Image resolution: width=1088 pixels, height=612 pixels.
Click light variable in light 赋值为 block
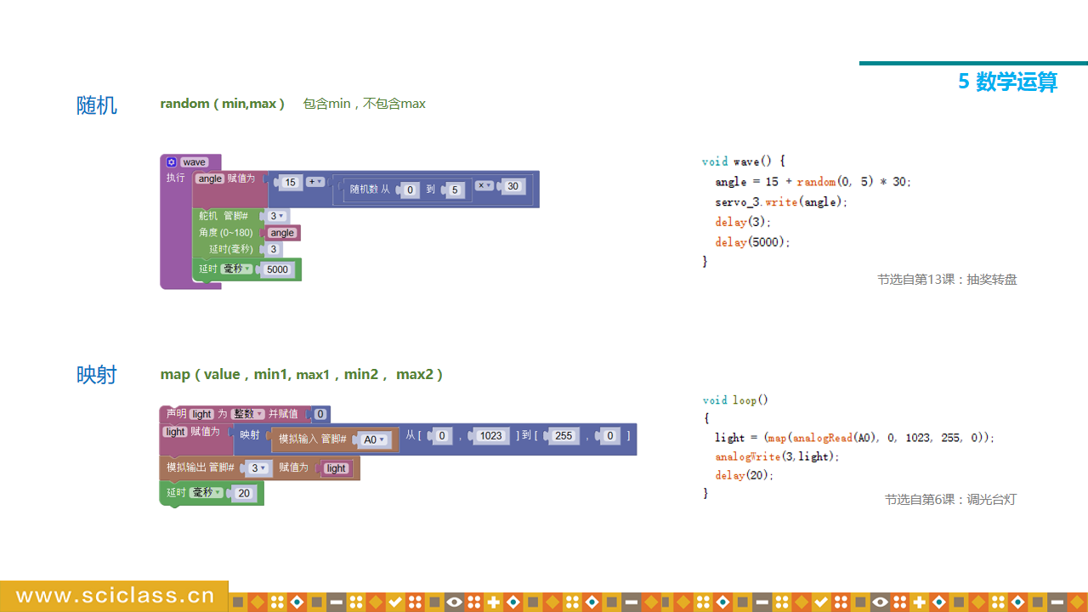click(175, 432)
